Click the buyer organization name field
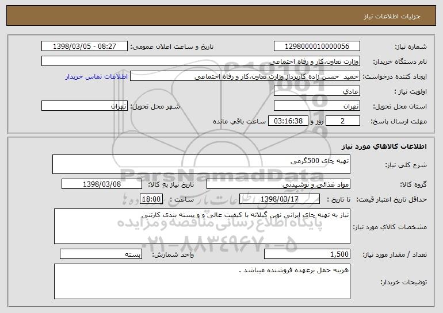Screen dimensions: 443x313 [x=201, y=61]
